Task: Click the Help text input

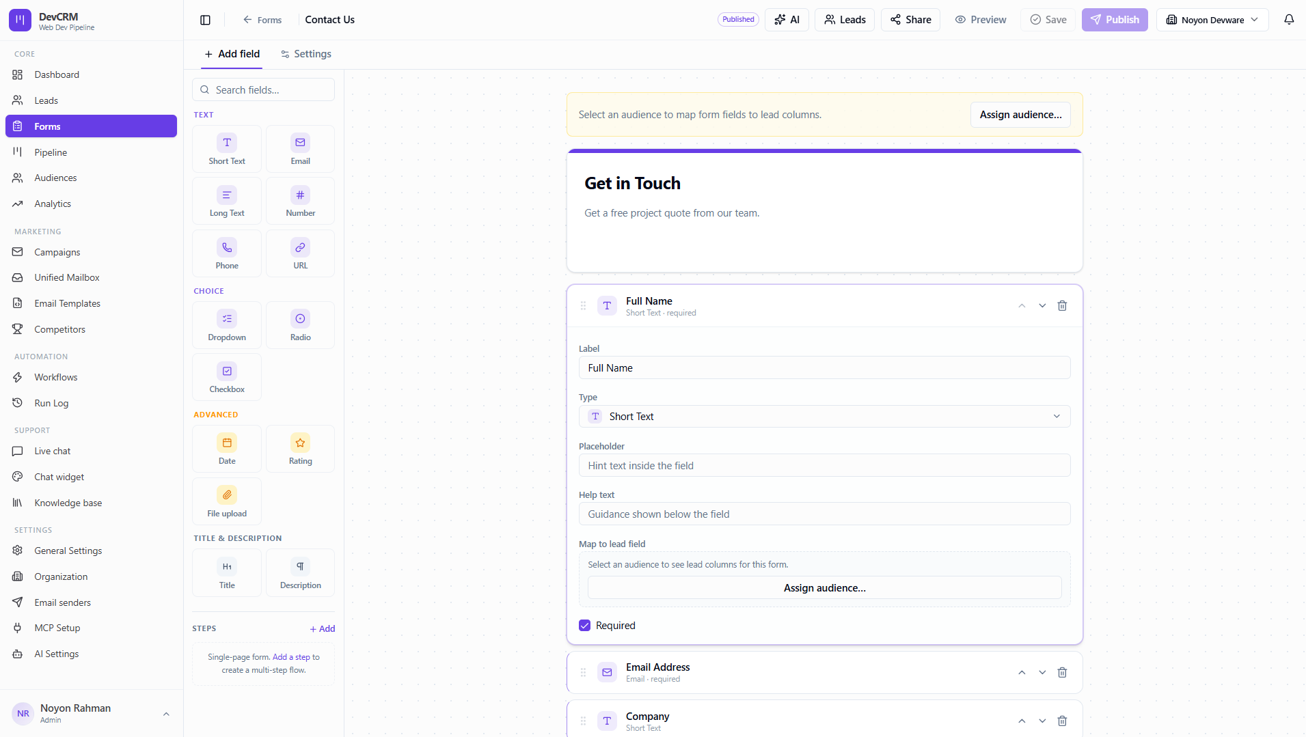Action: coord(824,514)
